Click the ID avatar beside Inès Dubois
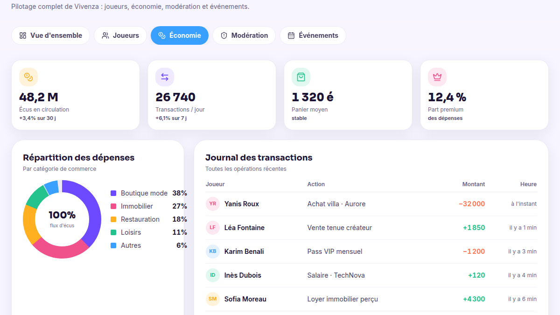 click(x=213, y=275)
